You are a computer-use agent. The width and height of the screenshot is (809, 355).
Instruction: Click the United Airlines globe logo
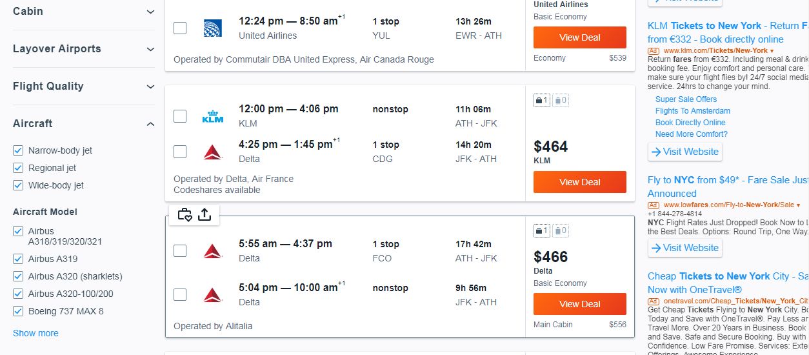pyautogui.click(x=213, y=28)
